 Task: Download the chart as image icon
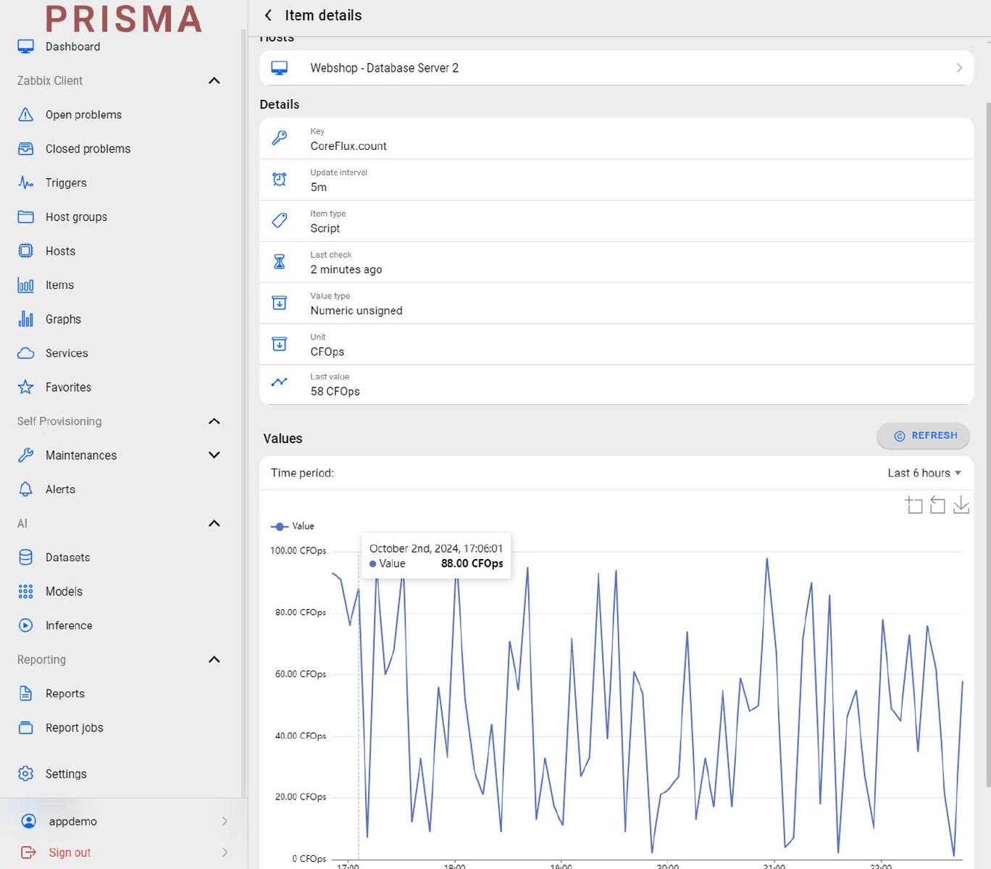(x=961, y=505)
